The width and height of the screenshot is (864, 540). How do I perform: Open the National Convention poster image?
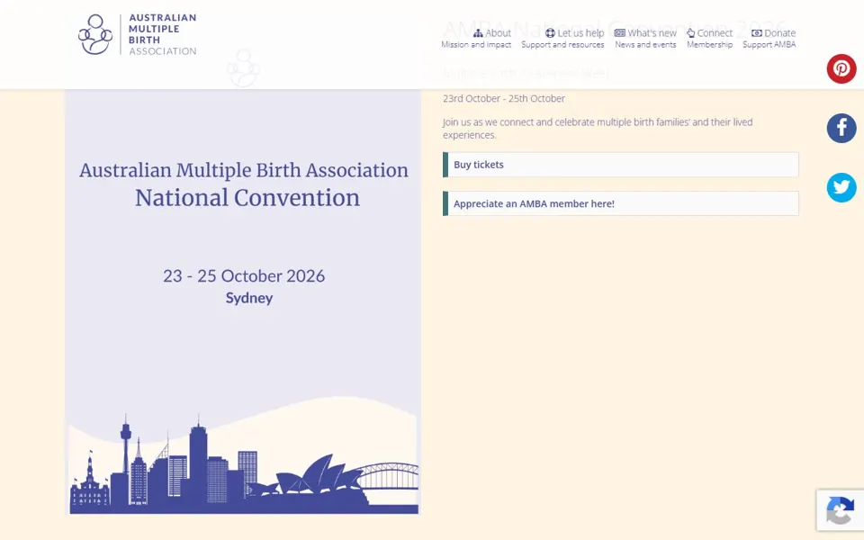[x=243, y=302]
